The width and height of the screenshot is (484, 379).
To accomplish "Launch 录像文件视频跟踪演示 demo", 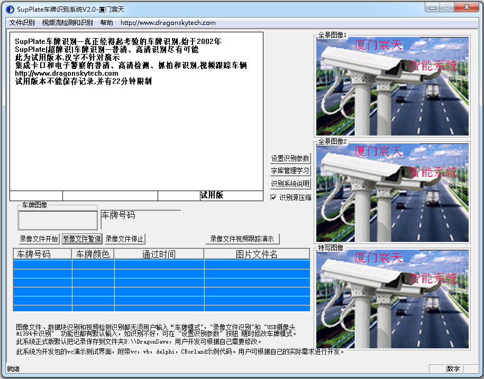I will [242, 239].
